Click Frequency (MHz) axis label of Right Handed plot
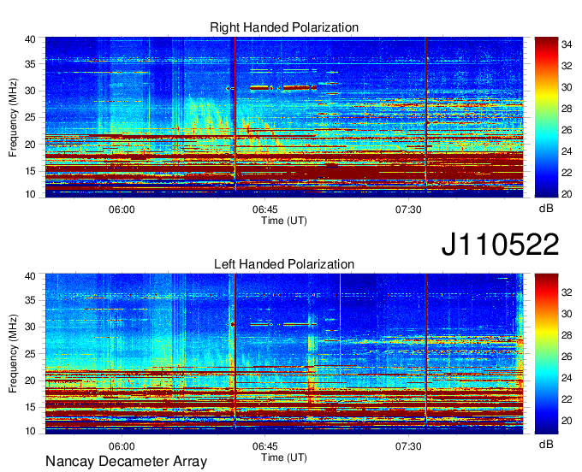582x472 pixels. coord(13,117)
